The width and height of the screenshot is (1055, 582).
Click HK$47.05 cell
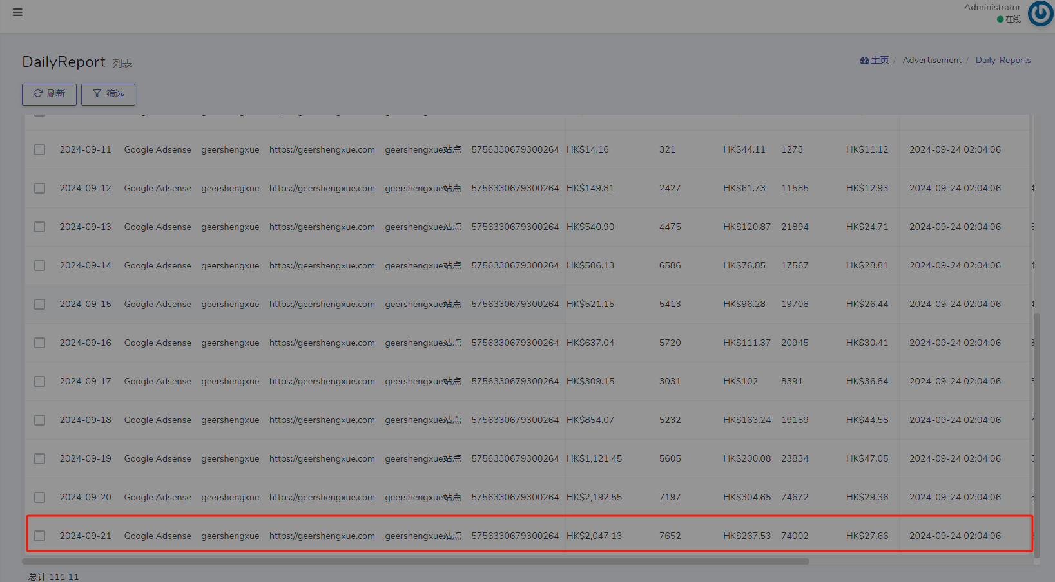(x=867, y=458)
